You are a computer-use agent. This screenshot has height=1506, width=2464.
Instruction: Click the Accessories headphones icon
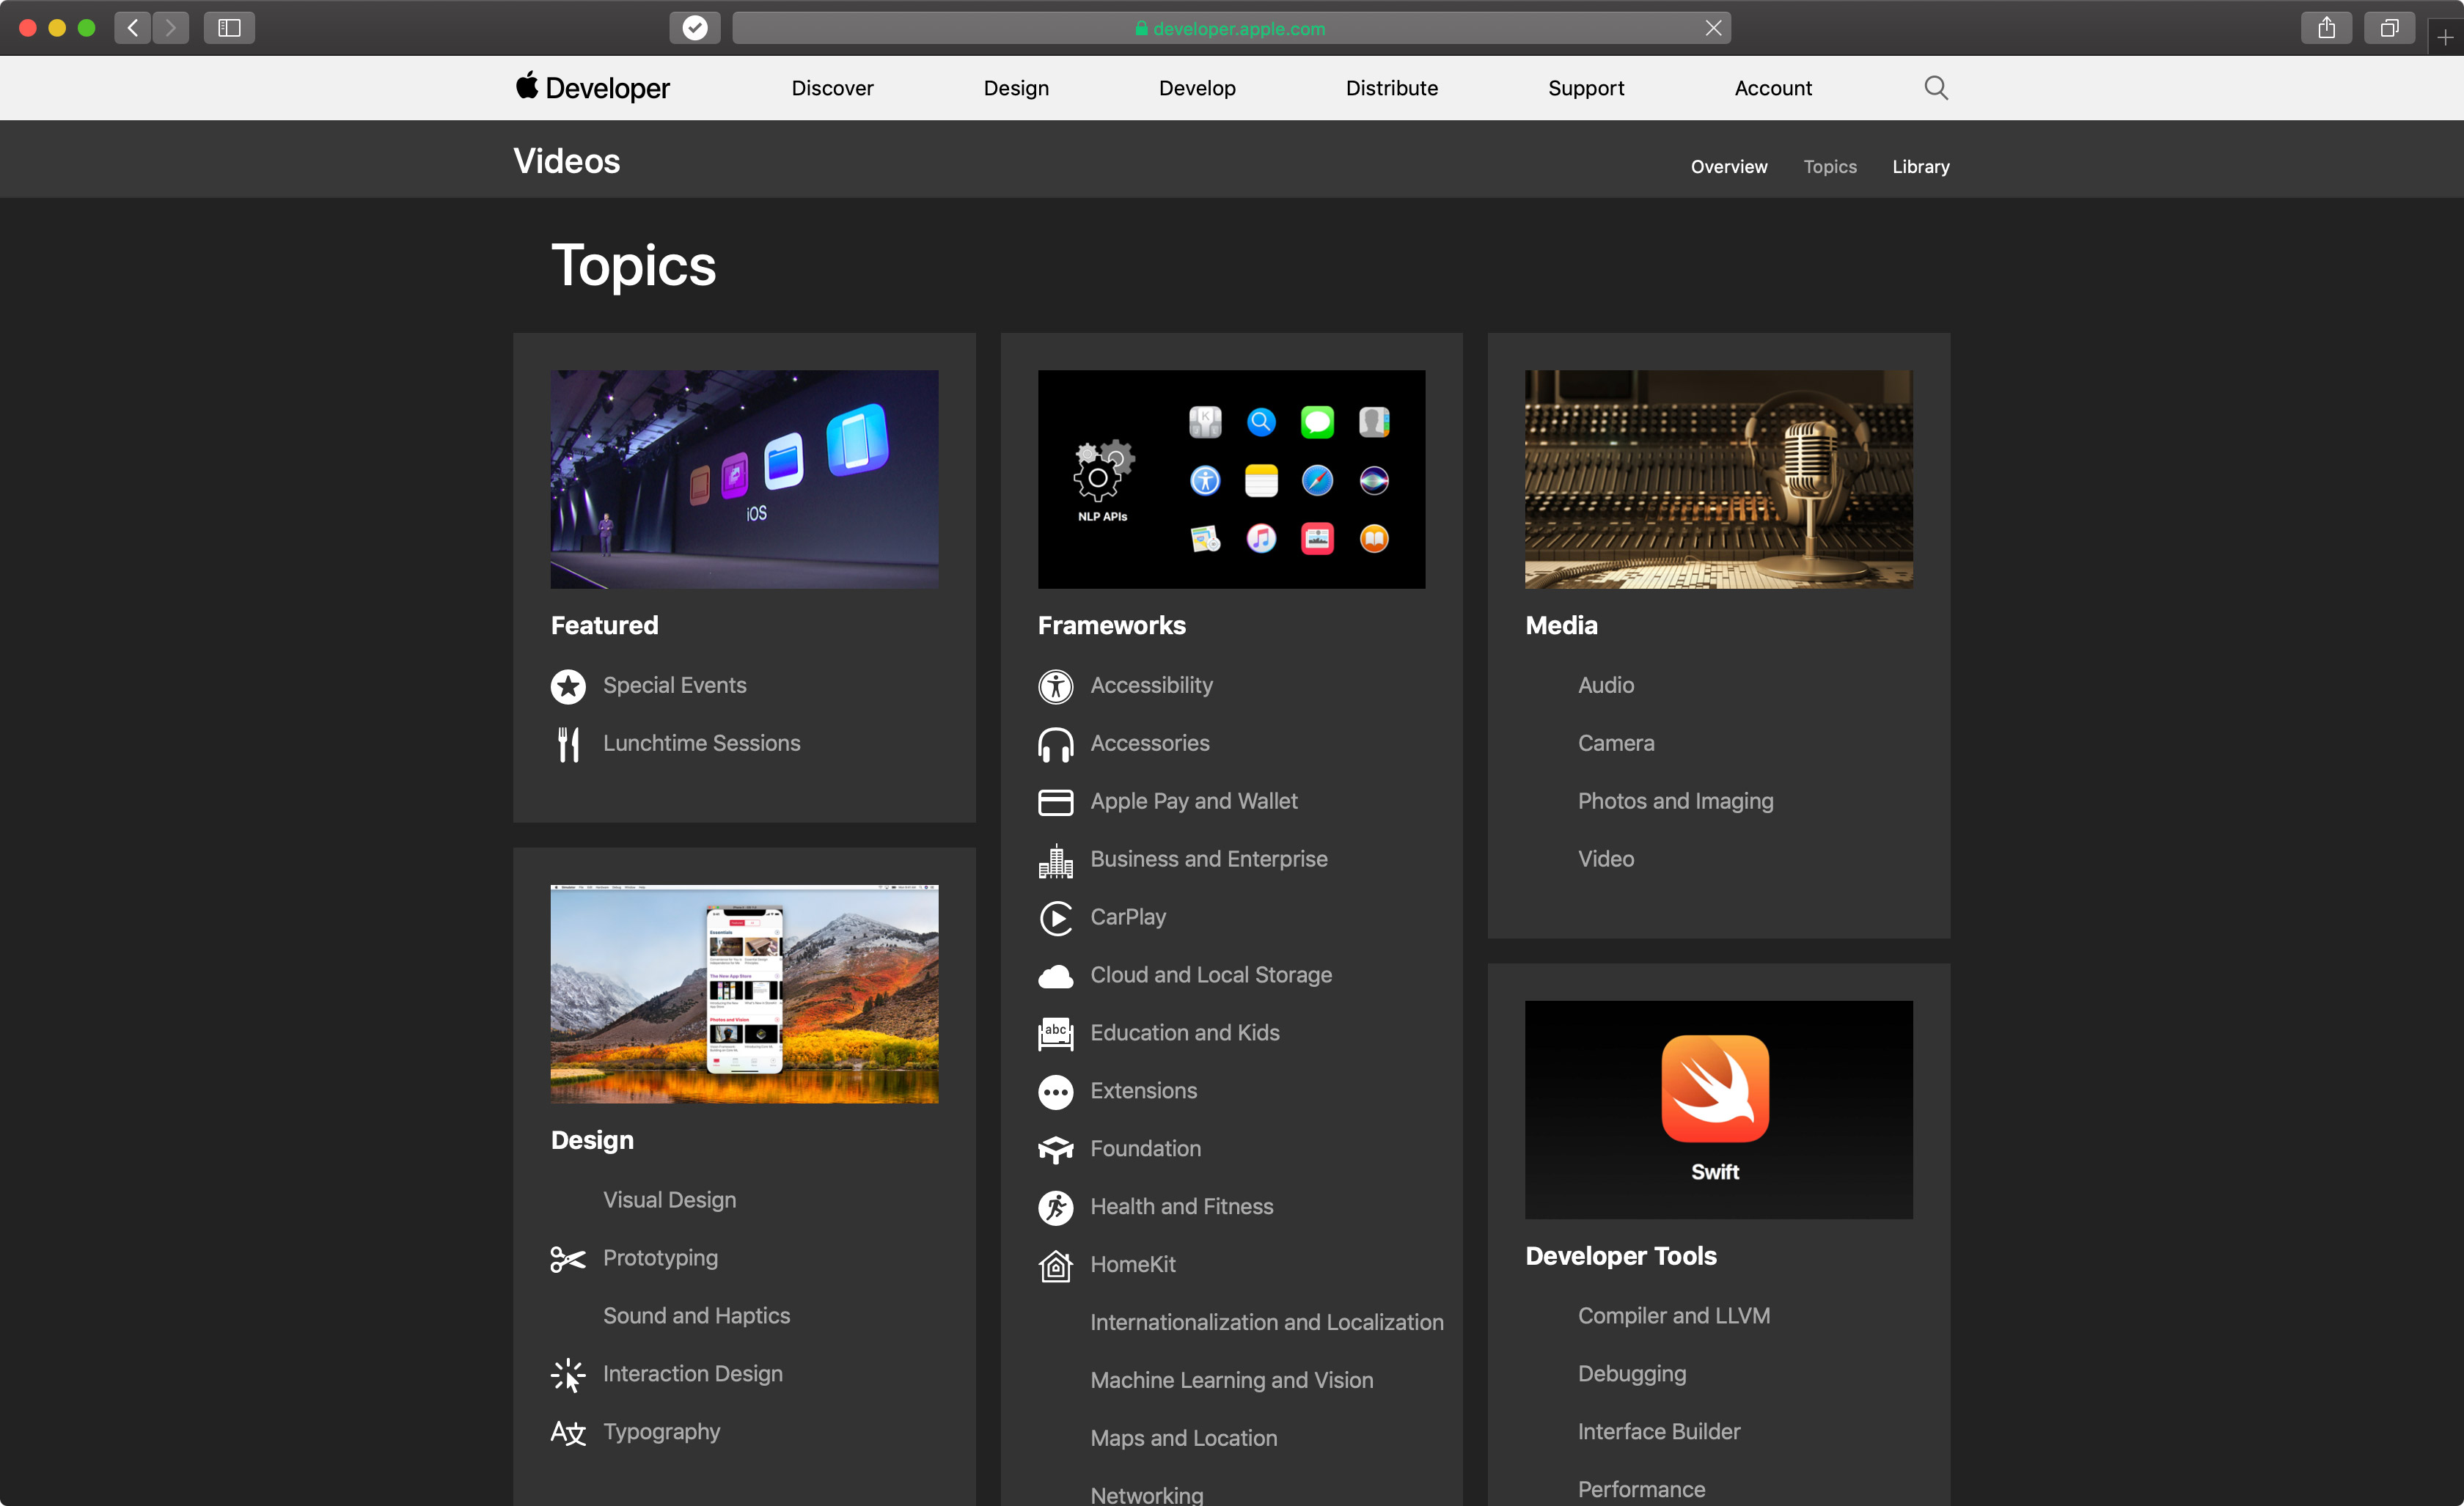[x=1055, y=744]
